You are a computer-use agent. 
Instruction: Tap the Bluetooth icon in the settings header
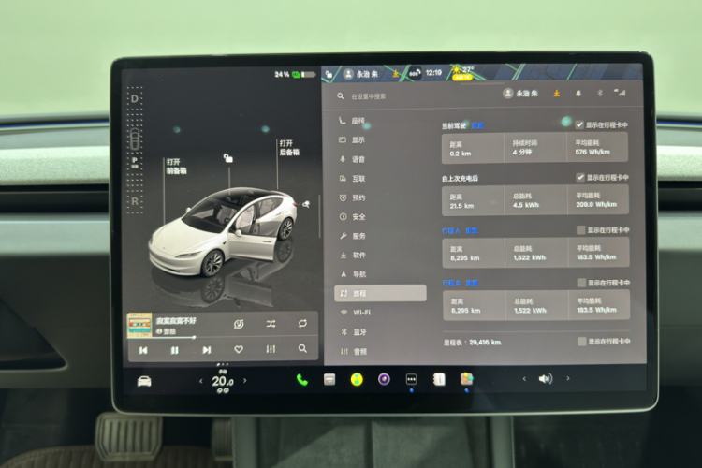tap(599, 93)
